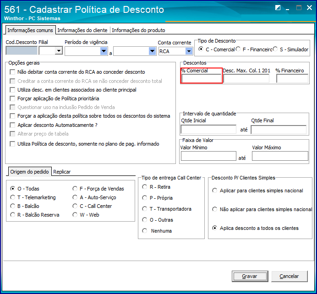Click the % Financeiro input field
317x294 pixels.
(292, 78)
